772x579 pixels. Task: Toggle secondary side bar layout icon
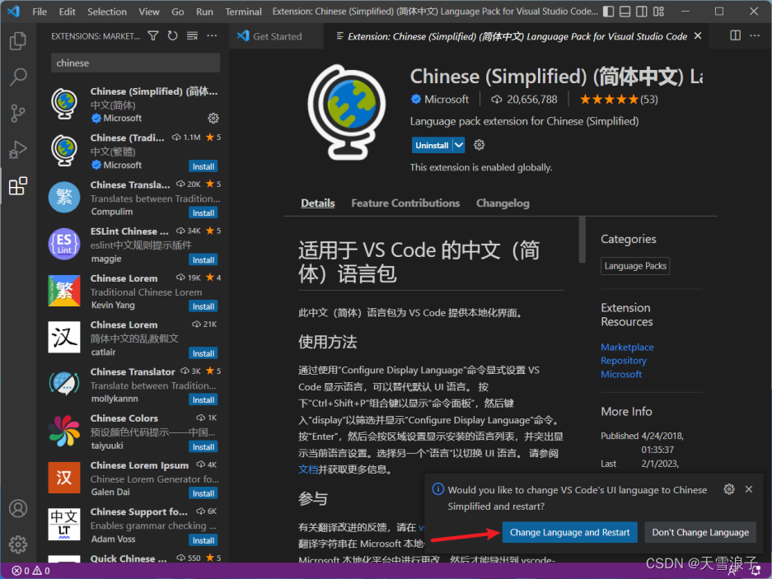coord(642,12)
